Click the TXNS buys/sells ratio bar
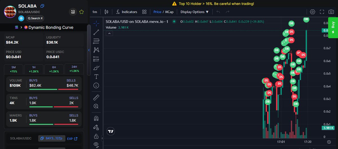The width and height of the screenshot is (338, 149). (54, 107)
